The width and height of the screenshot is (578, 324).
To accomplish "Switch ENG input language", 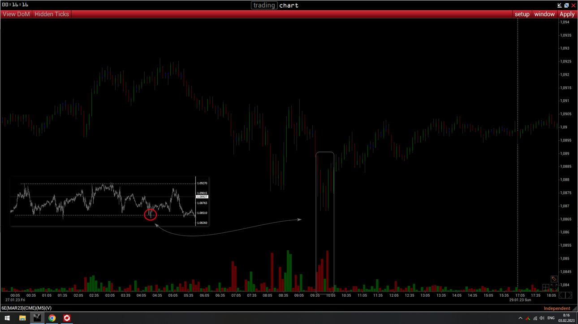I will coord(551,318).
